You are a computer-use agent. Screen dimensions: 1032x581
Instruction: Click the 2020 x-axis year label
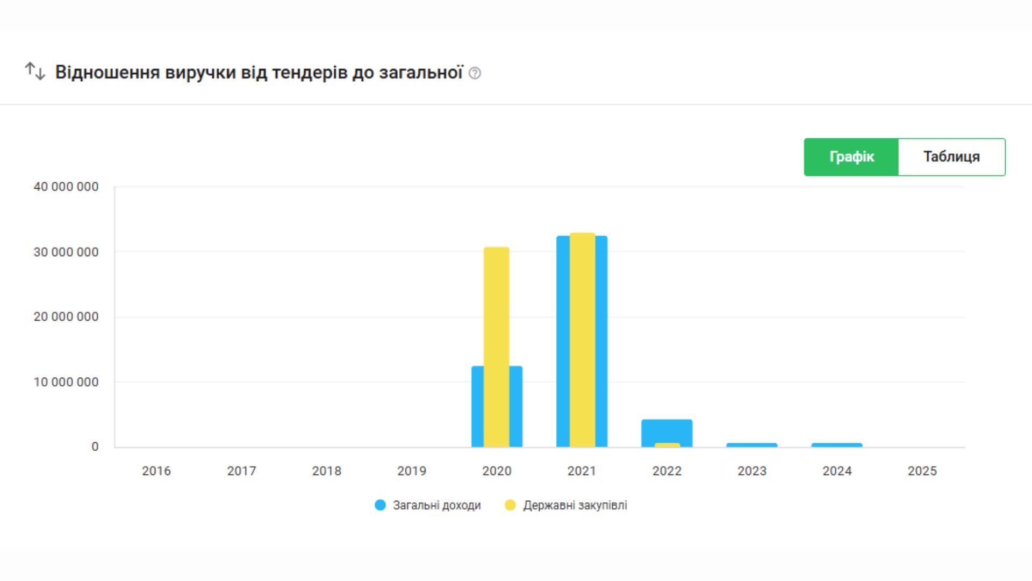coord(497,471)
